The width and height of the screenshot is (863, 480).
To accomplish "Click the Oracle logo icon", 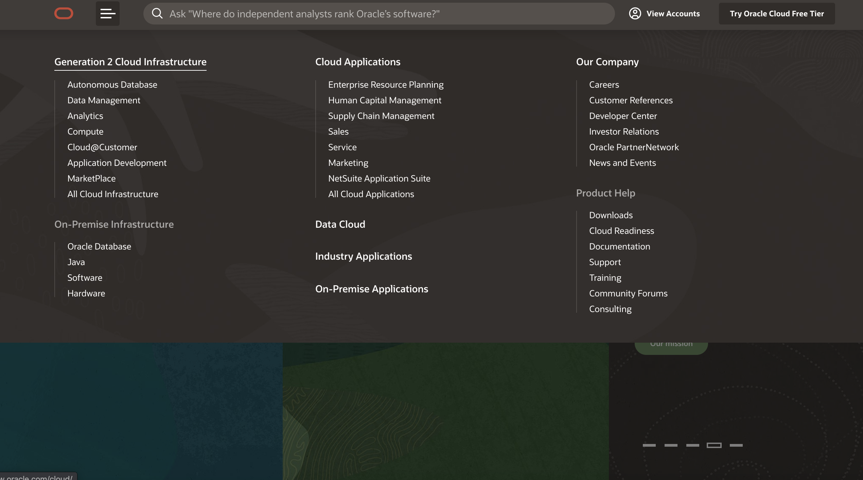I will coord(64,14).
